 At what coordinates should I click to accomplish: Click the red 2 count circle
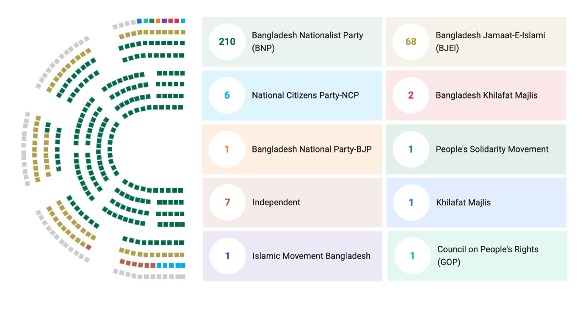pyautogui.click(x=411, y=95)
